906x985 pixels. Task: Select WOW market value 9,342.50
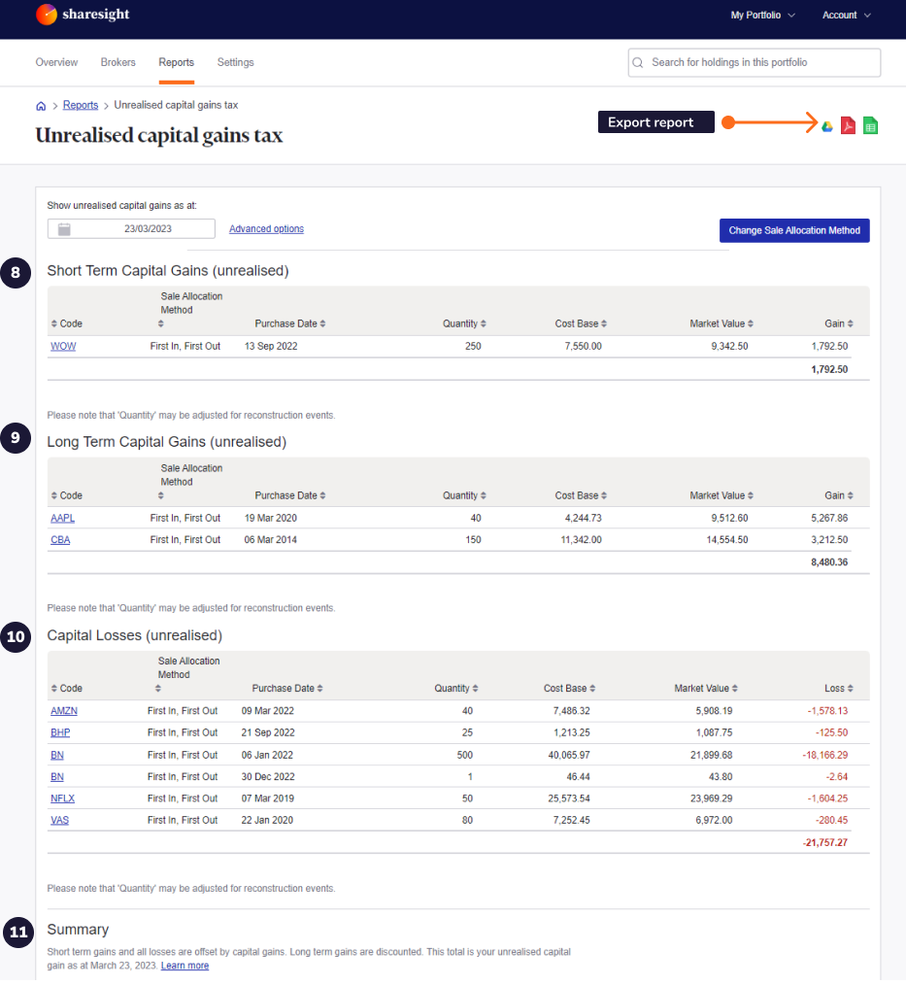[729, 347]
